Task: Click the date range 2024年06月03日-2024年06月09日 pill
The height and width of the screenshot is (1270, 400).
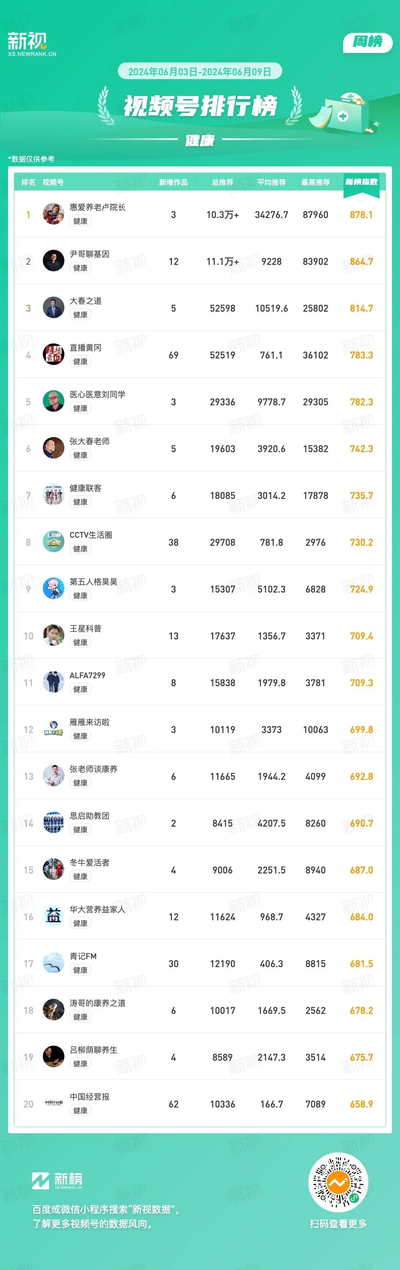Action: (x=200, y=72)
